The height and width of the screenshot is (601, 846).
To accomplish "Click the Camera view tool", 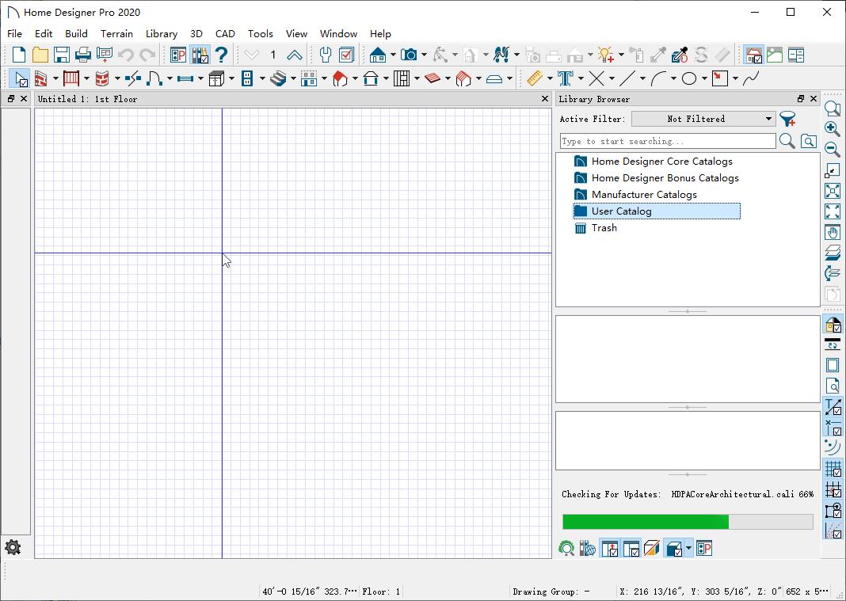I will tap(409, 55).
